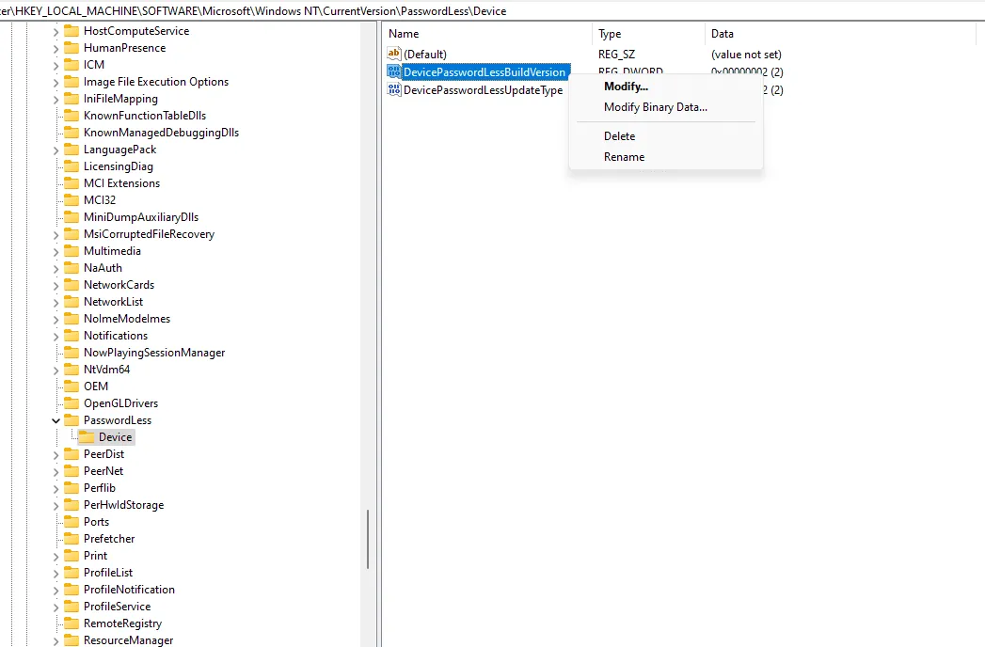Choose Modify Binary Data... in context menu
985x647 pixels.
tap(655, 107)
